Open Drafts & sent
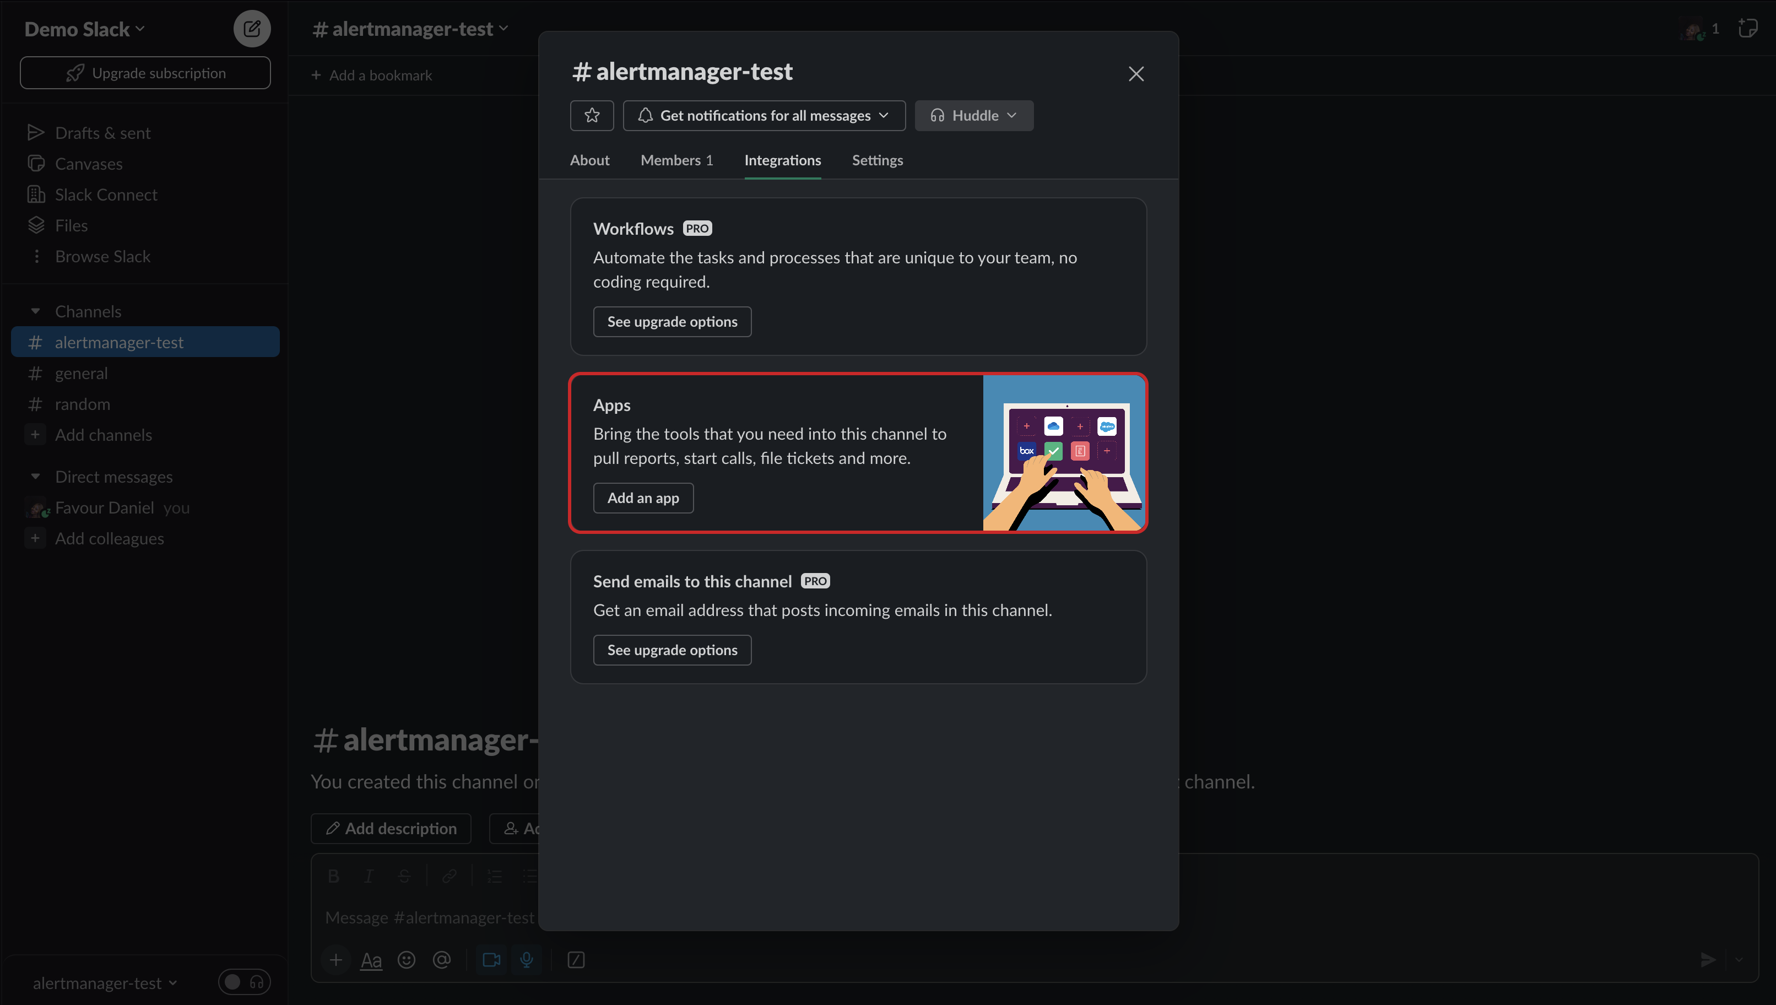Screen dimensions: 1776x1005 [145, 133]
